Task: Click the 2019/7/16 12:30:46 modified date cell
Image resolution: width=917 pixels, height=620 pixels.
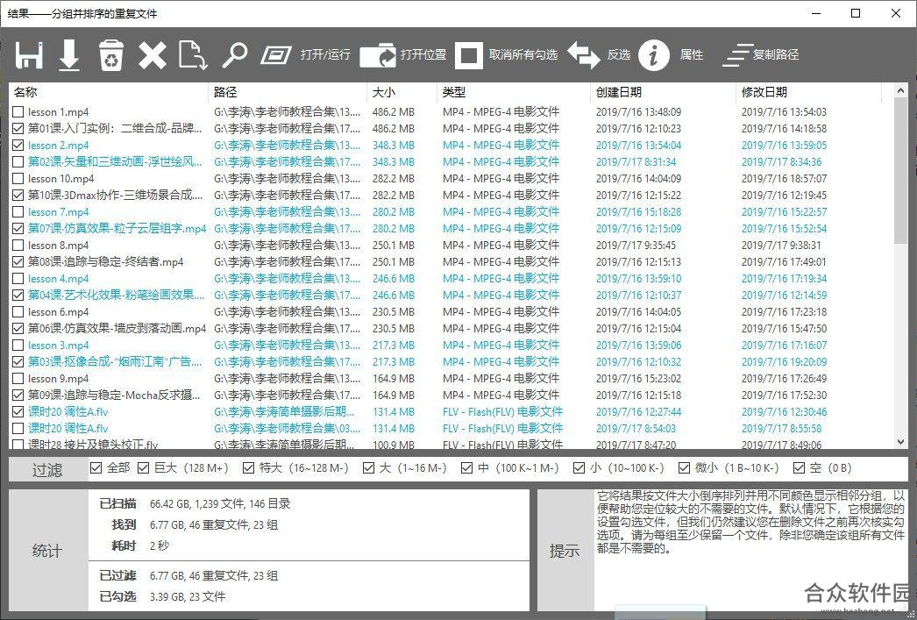Action: click(785, 412)
